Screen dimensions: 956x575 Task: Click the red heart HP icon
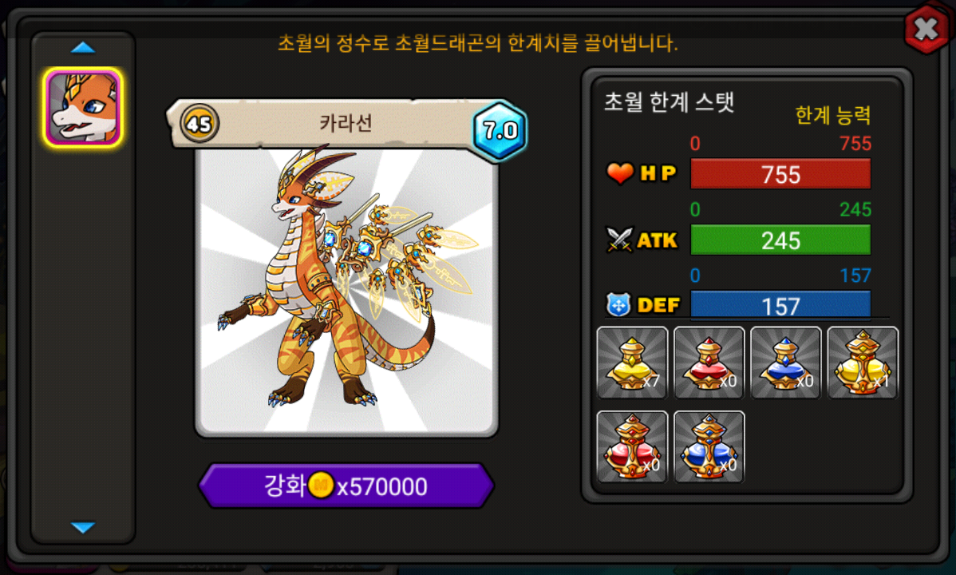619,173
